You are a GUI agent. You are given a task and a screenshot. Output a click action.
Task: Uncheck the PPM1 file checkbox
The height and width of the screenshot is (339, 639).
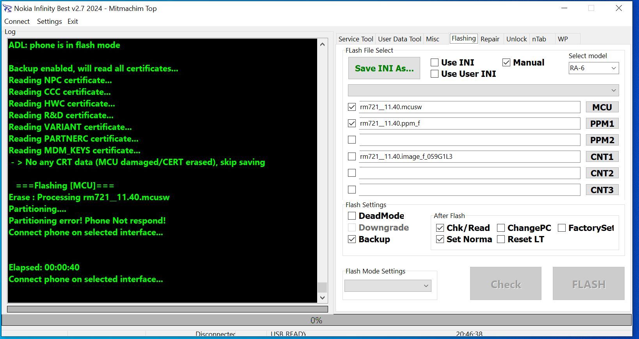tap(352, 123)
